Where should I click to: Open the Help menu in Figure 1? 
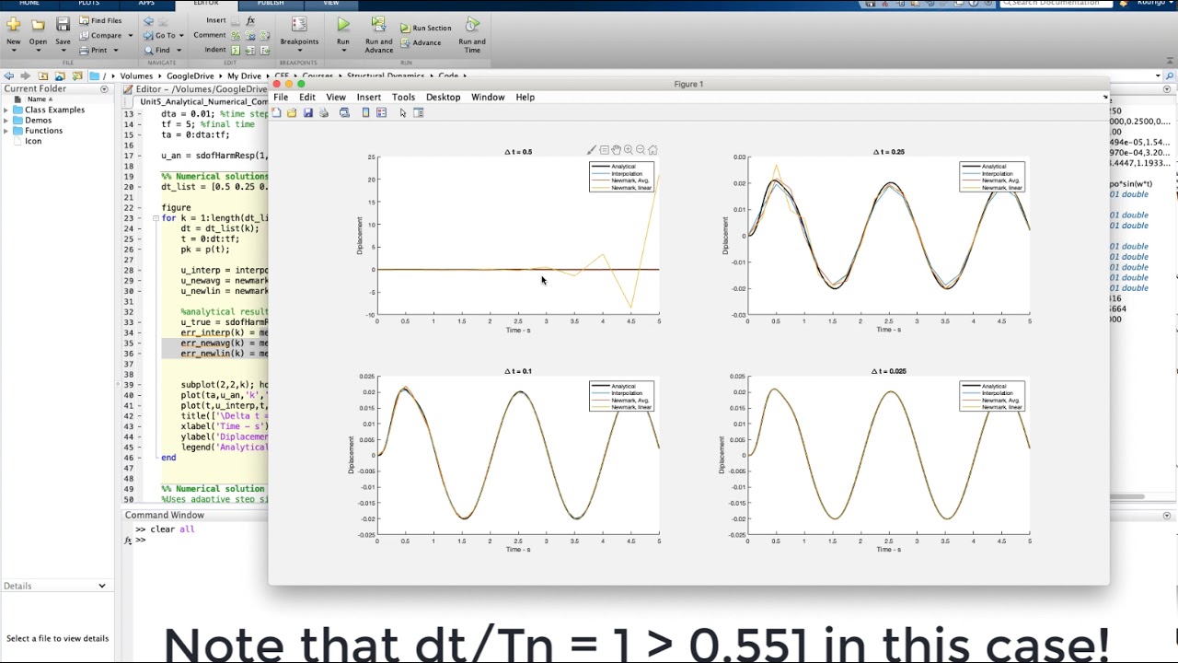click(x=525, y=97)
